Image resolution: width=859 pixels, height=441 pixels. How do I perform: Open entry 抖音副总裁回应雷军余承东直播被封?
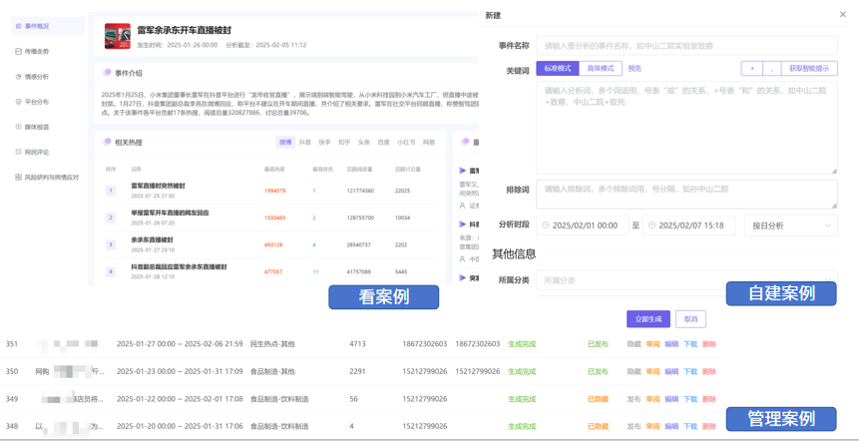(x=179, y=266)
